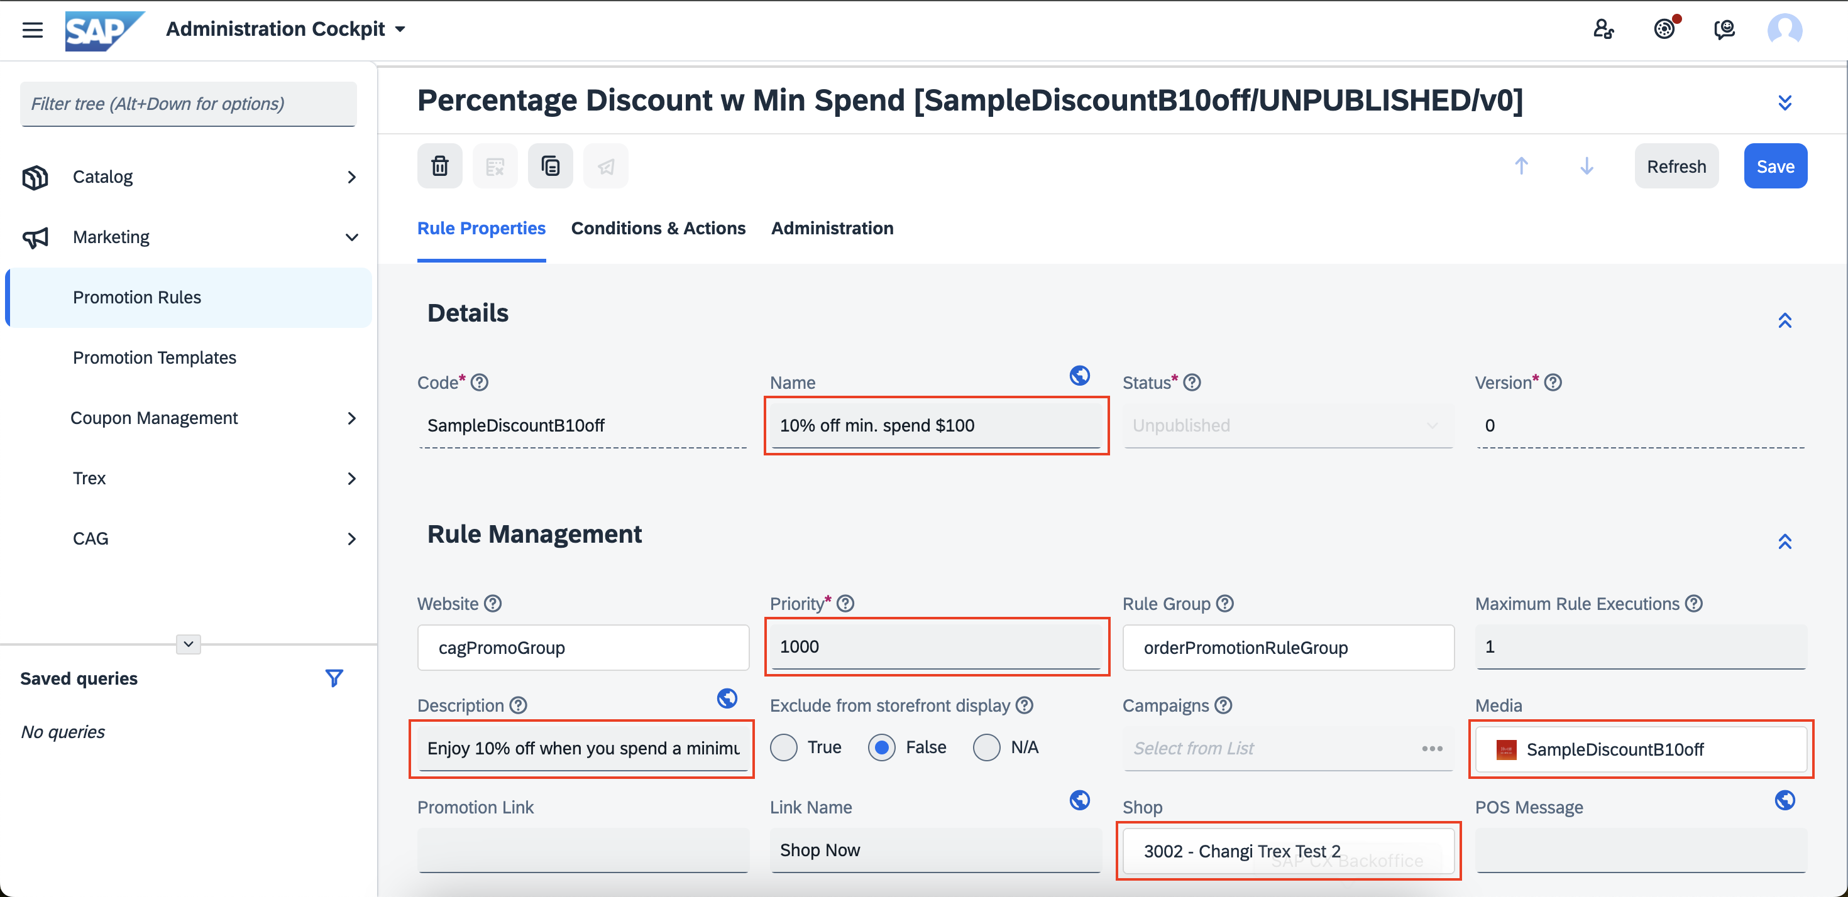Clone the rule with copy icon
The image size is (1848, 897).
[550, 166]
